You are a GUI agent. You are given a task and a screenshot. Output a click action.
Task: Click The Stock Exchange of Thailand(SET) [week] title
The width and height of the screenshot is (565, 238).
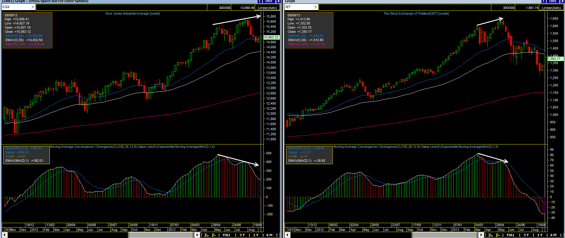pyautogui.click(x=416, y=13)
